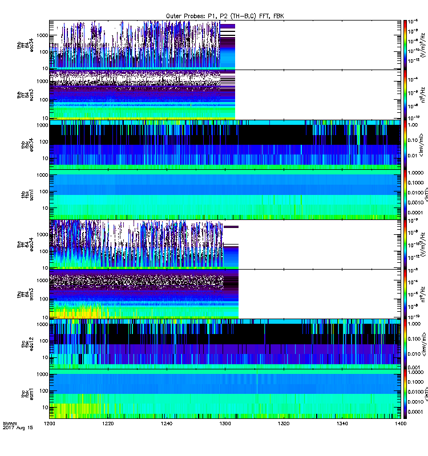The height and width of the screenshot is (456, 428).
Task: Click the '1.000' value on thc fbk edc12 color scale
Action: (414, 324)
